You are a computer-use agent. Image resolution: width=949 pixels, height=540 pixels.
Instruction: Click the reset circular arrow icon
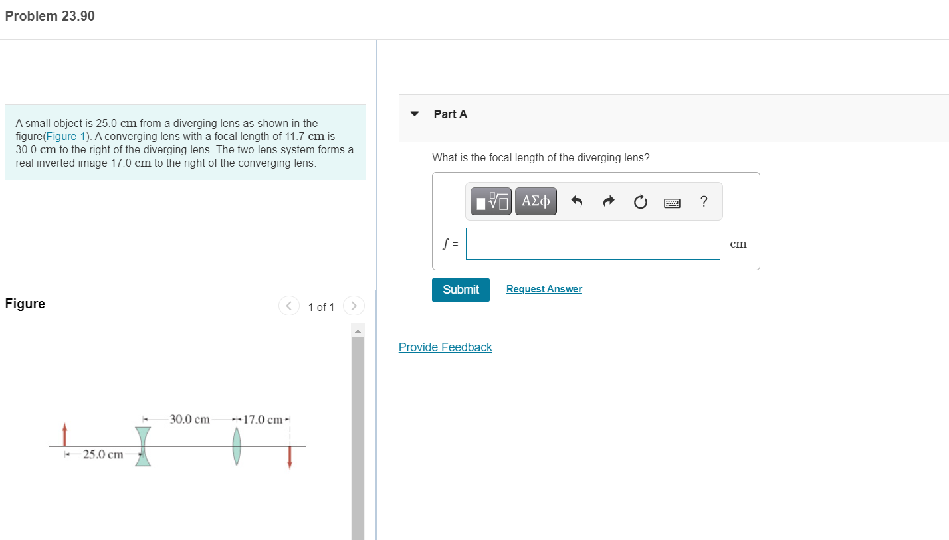[640, 201]
